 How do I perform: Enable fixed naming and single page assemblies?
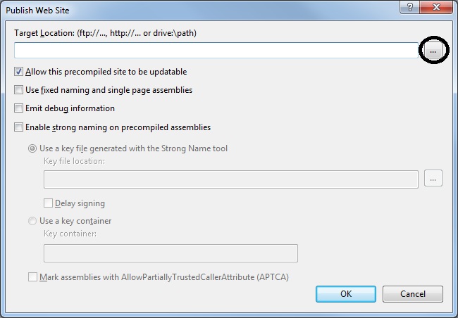pyautogui.click(x=19, y=90)
